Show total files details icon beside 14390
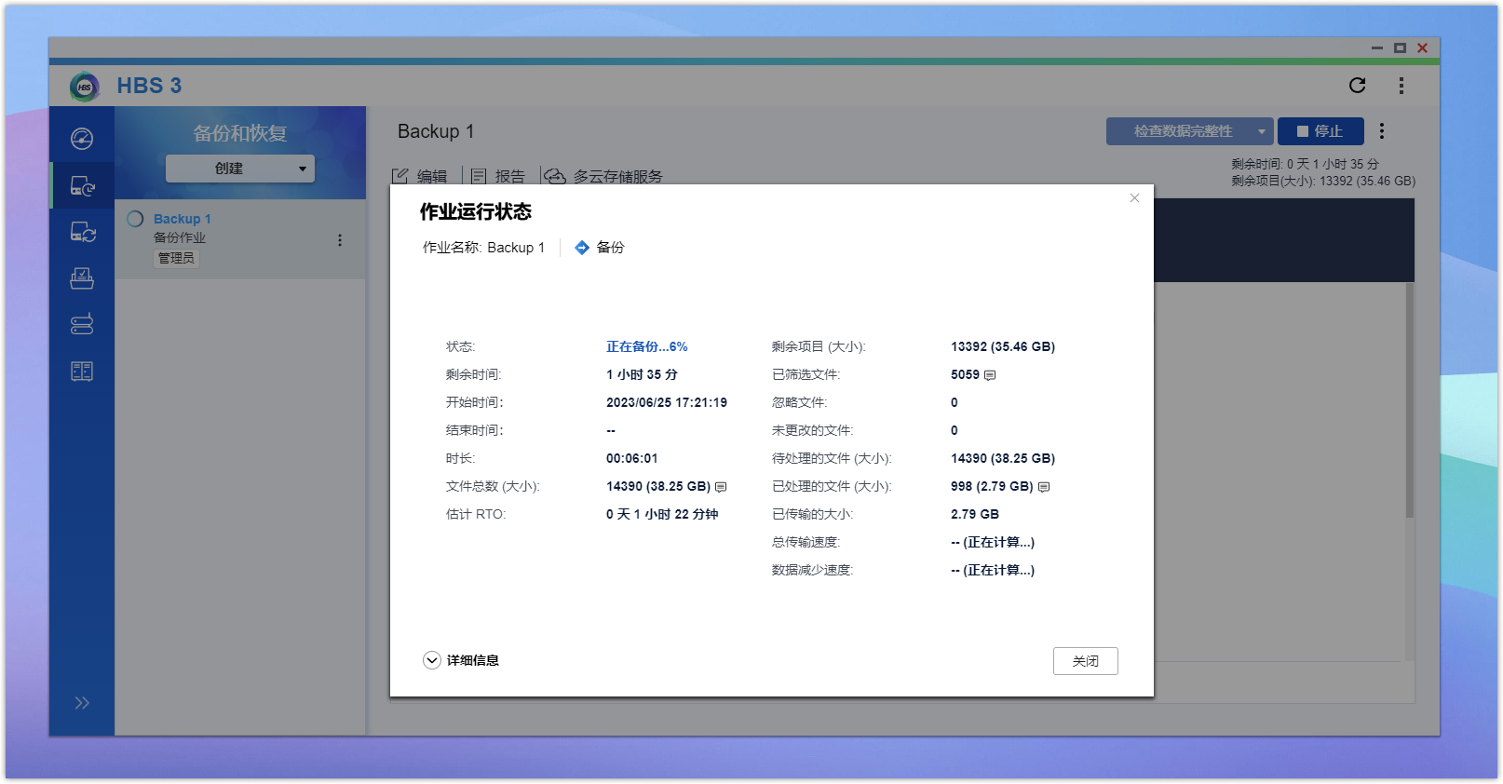This screenshot has height=784, width=1503. tap(721, 487)
